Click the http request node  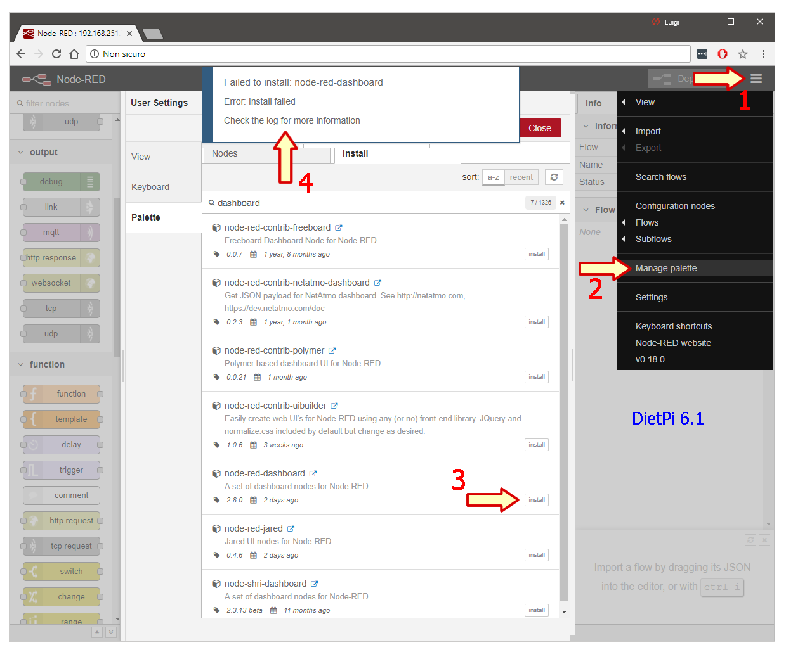pyautogui.click(x=62, y=520)
